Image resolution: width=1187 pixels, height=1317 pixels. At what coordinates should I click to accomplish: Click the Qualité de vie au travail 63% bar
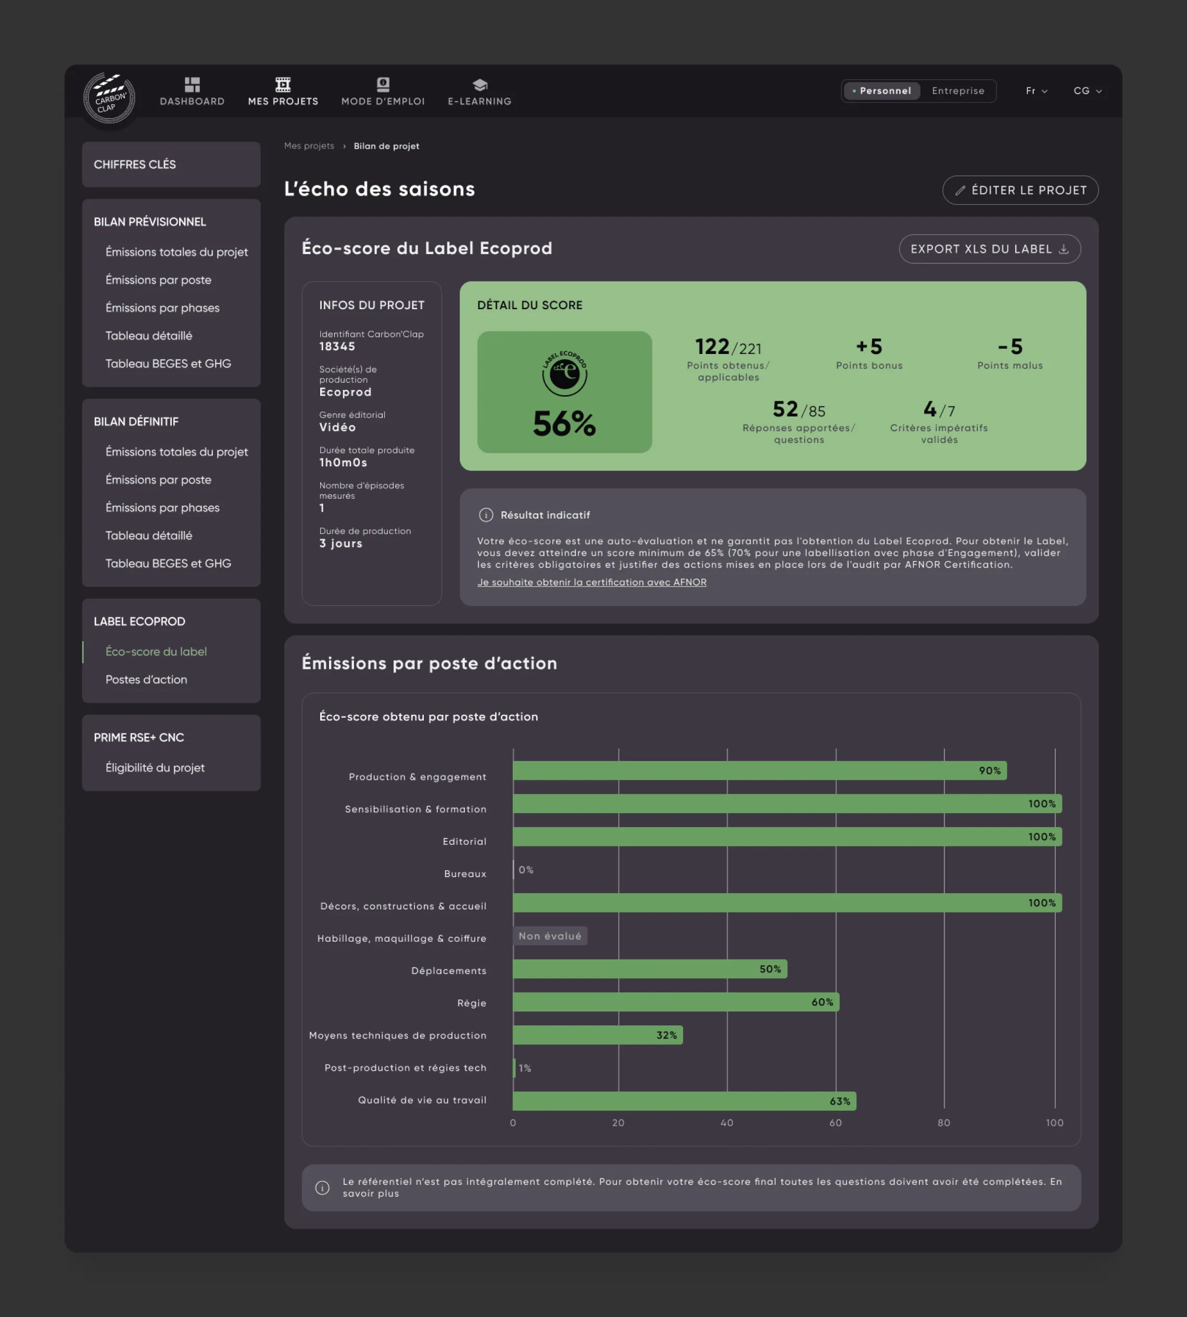684,1101
